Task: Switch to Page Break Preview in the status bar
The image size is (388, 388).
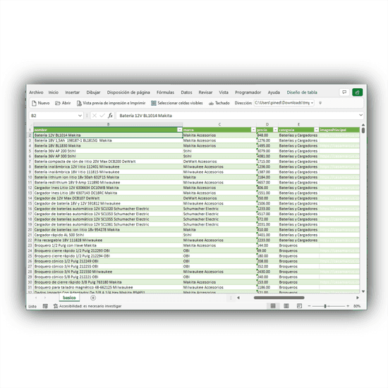Action: pos(299,306)
